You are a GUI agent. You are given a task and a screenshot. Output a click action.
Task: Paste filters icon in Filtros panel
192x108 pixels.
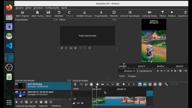pyautogui.click(x=75, y=48)
